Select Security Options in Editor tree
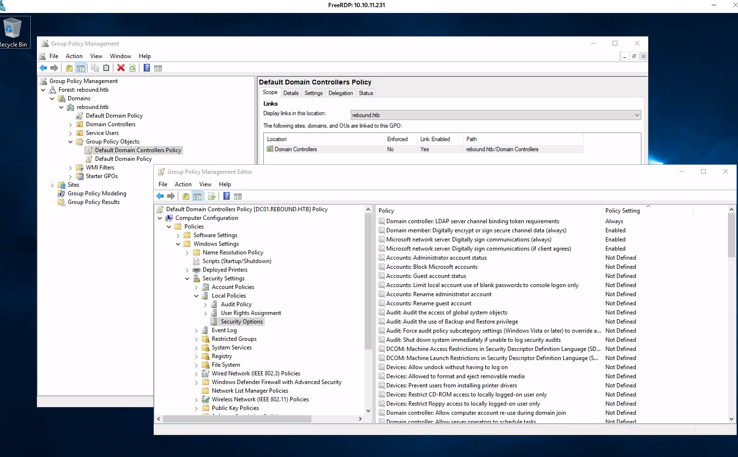Screen dimensions: 738x457 click(x=242, y=322)
